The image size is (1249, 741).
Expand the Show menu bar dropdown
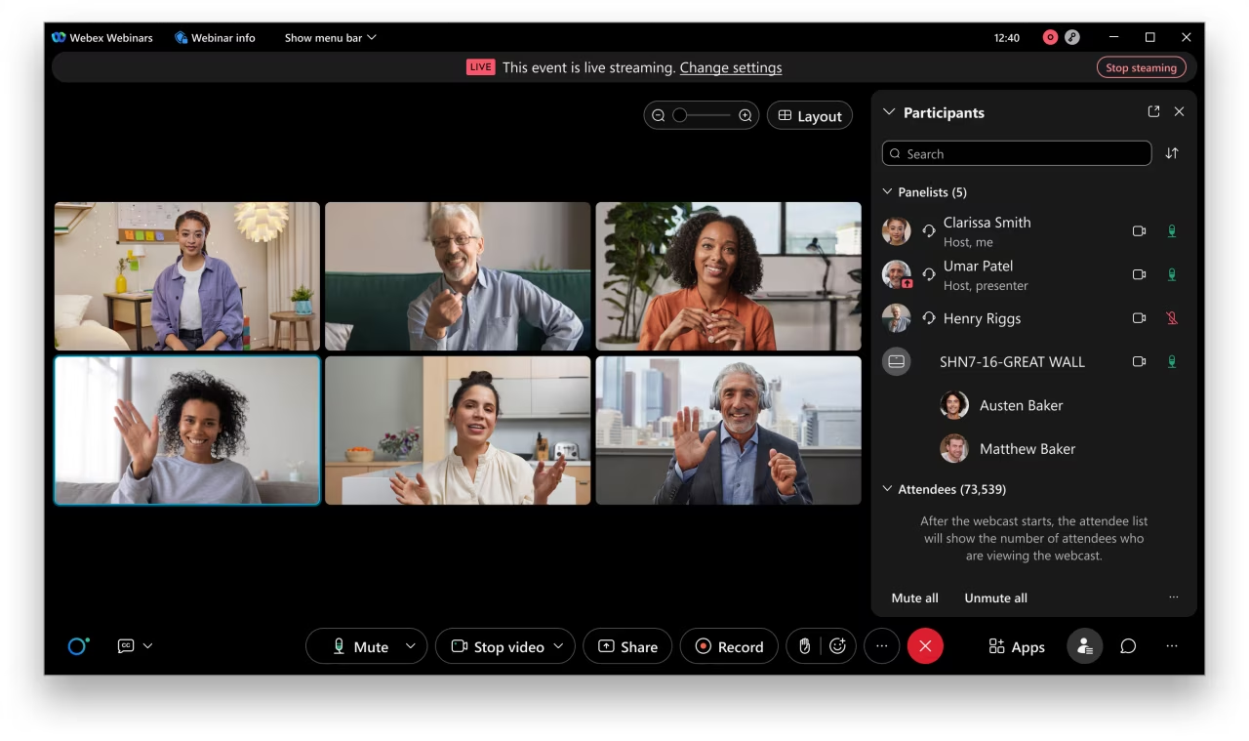[x=330, y=37]
